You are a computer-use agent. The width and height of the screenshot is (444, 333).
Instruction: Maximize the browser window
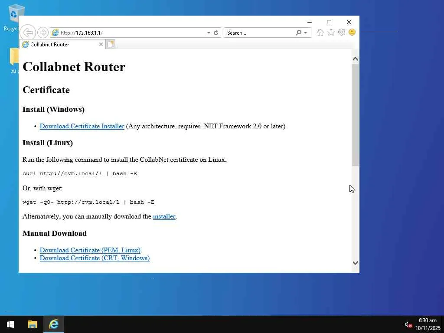329,22
